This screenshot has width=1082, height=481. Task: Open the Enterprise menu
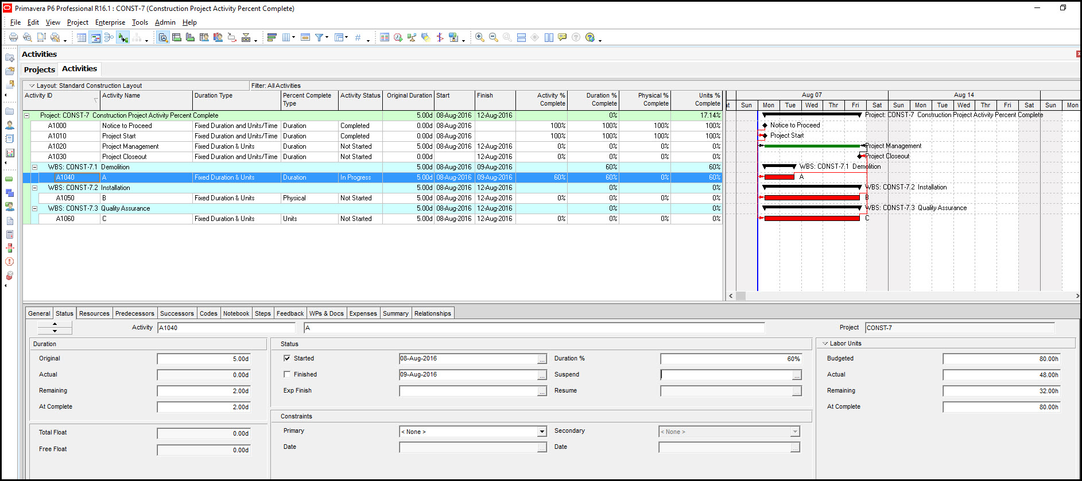click(x=110, y=22)
